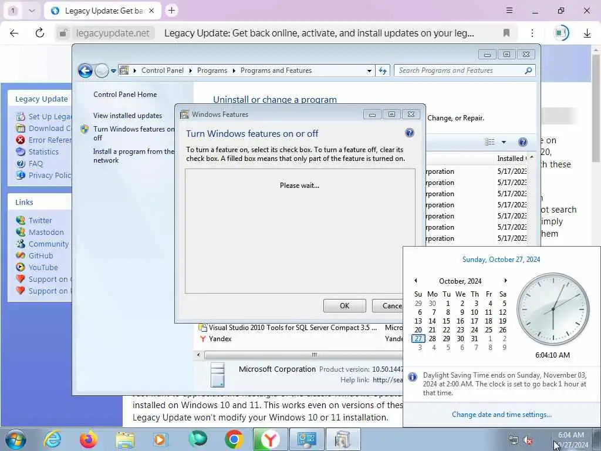Screen dimensions: 601x451
Task: Open the GitHub link on the webpage
Action: tap(41, 256)
